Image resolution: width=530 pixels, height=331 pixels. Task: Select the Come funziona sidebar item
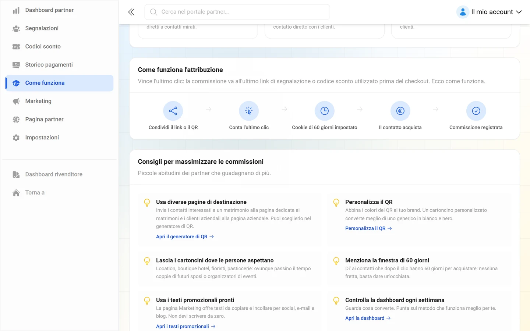click(x=59, y=83)
